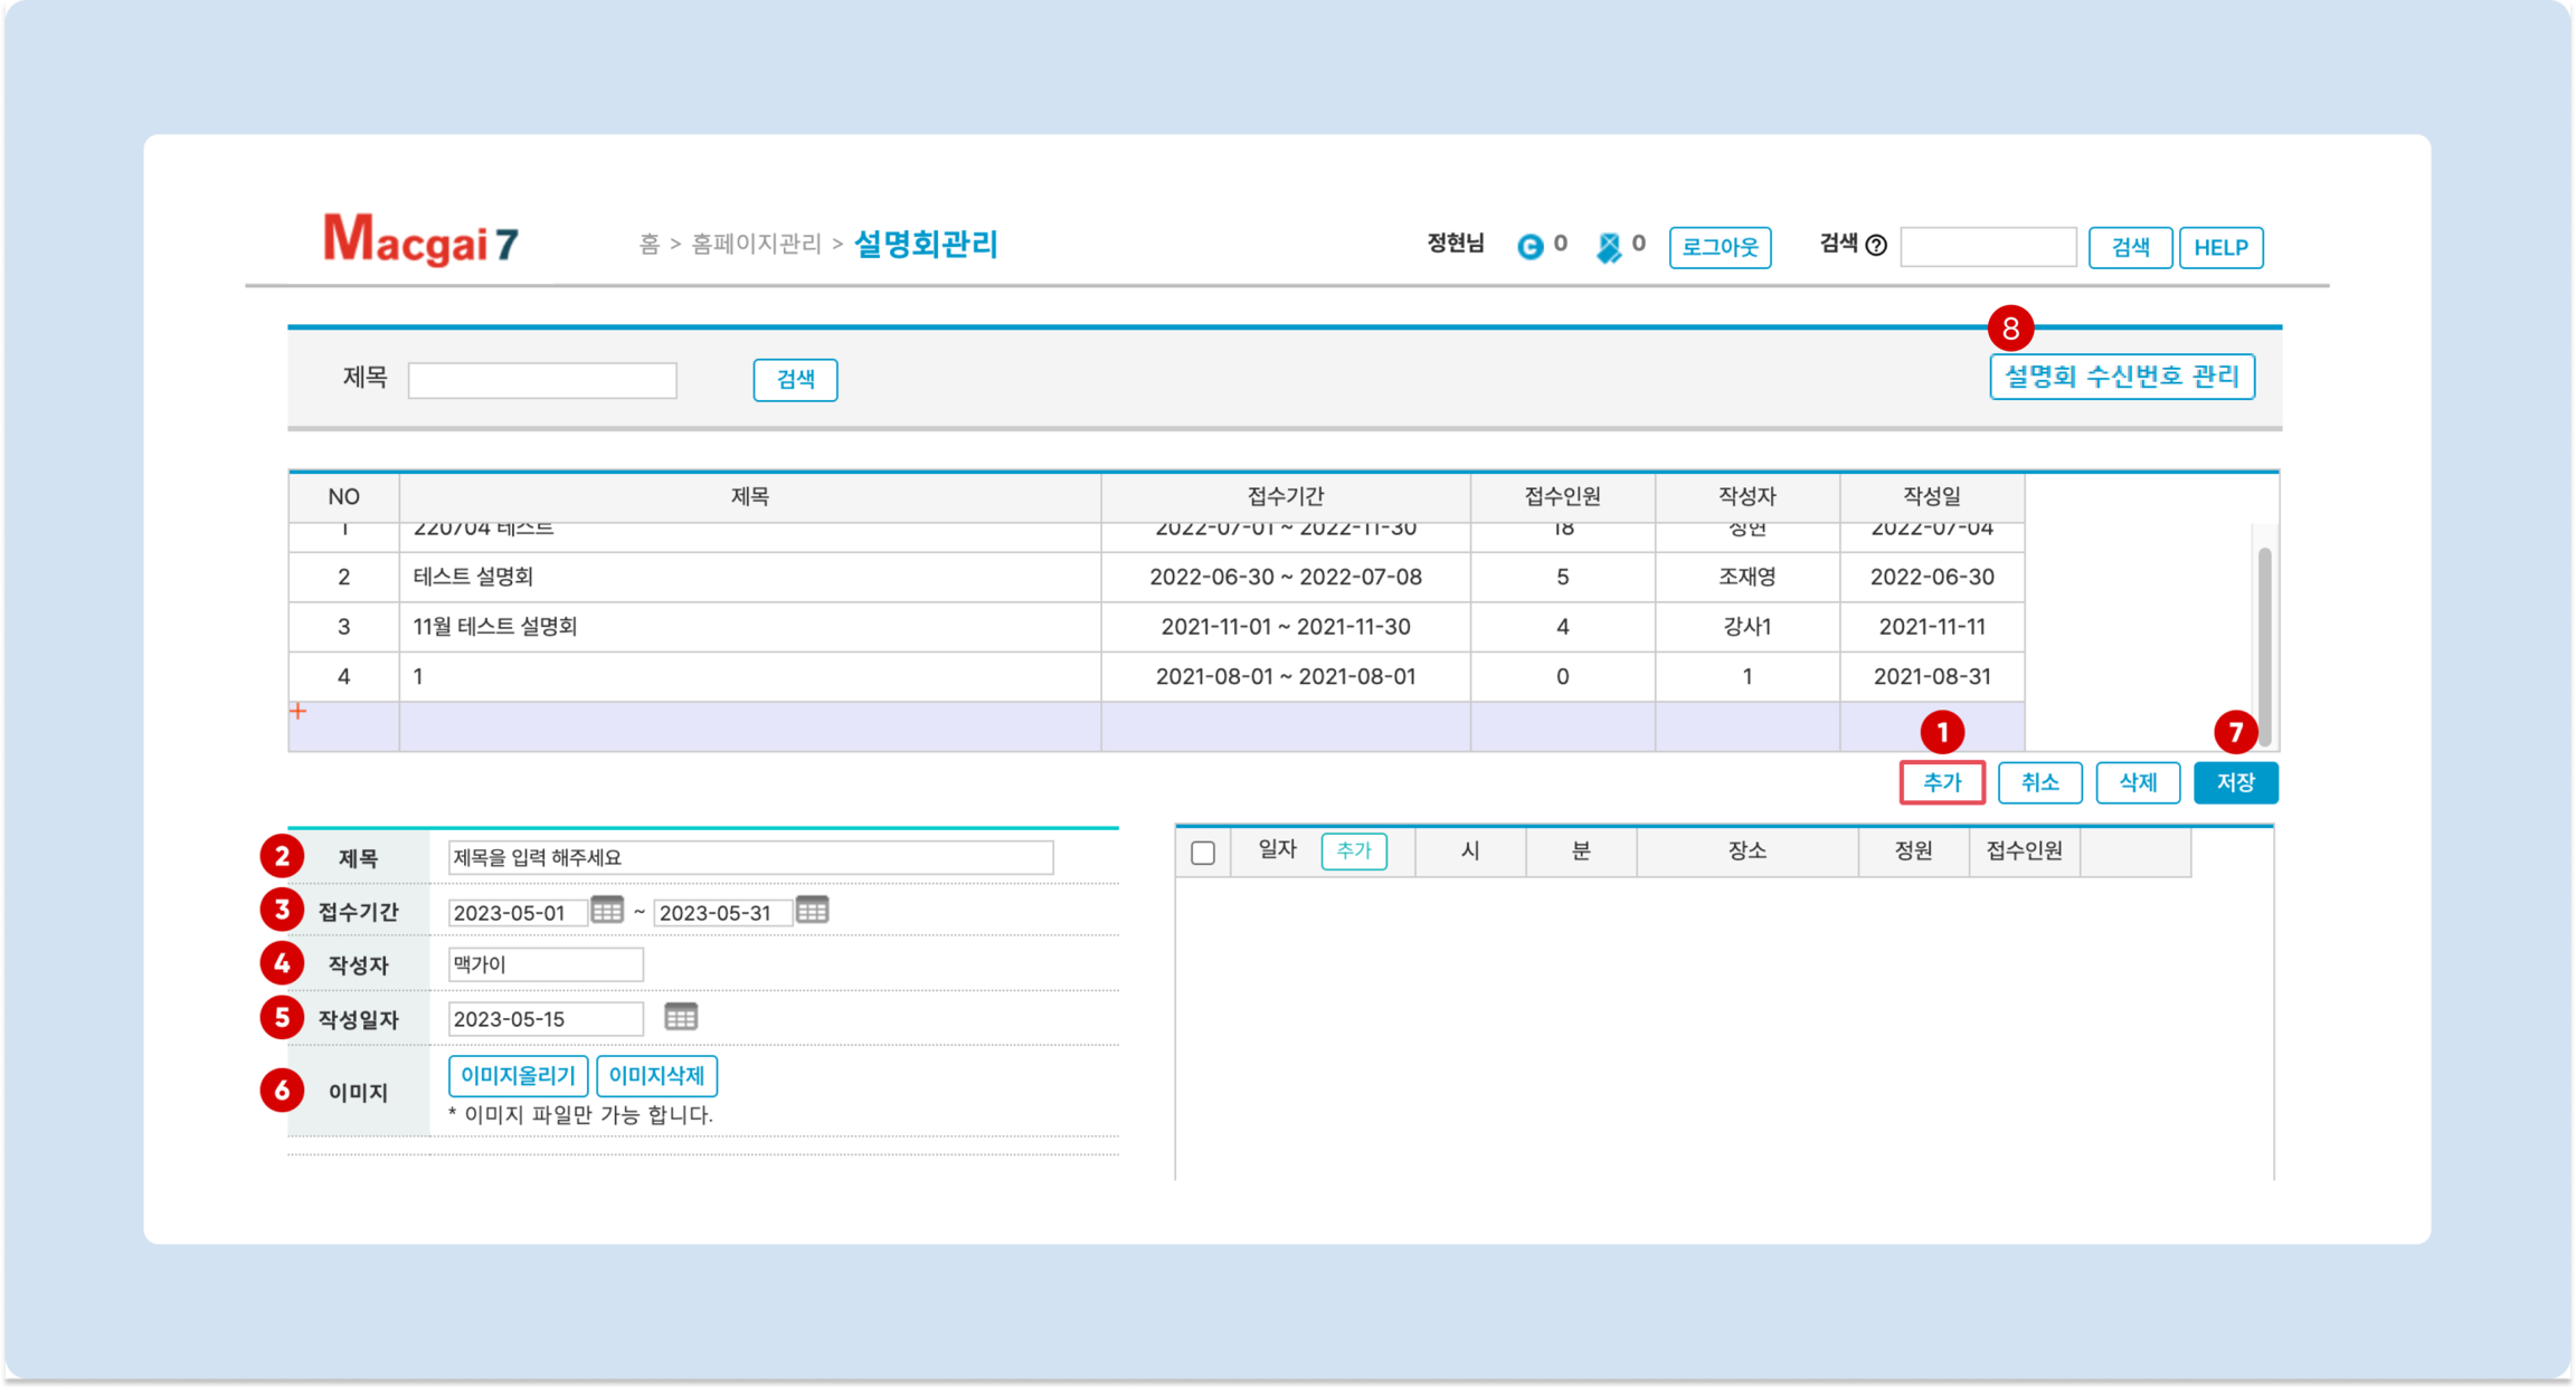
Task: Click 로그아웃 button
Action: [1719, 247]
